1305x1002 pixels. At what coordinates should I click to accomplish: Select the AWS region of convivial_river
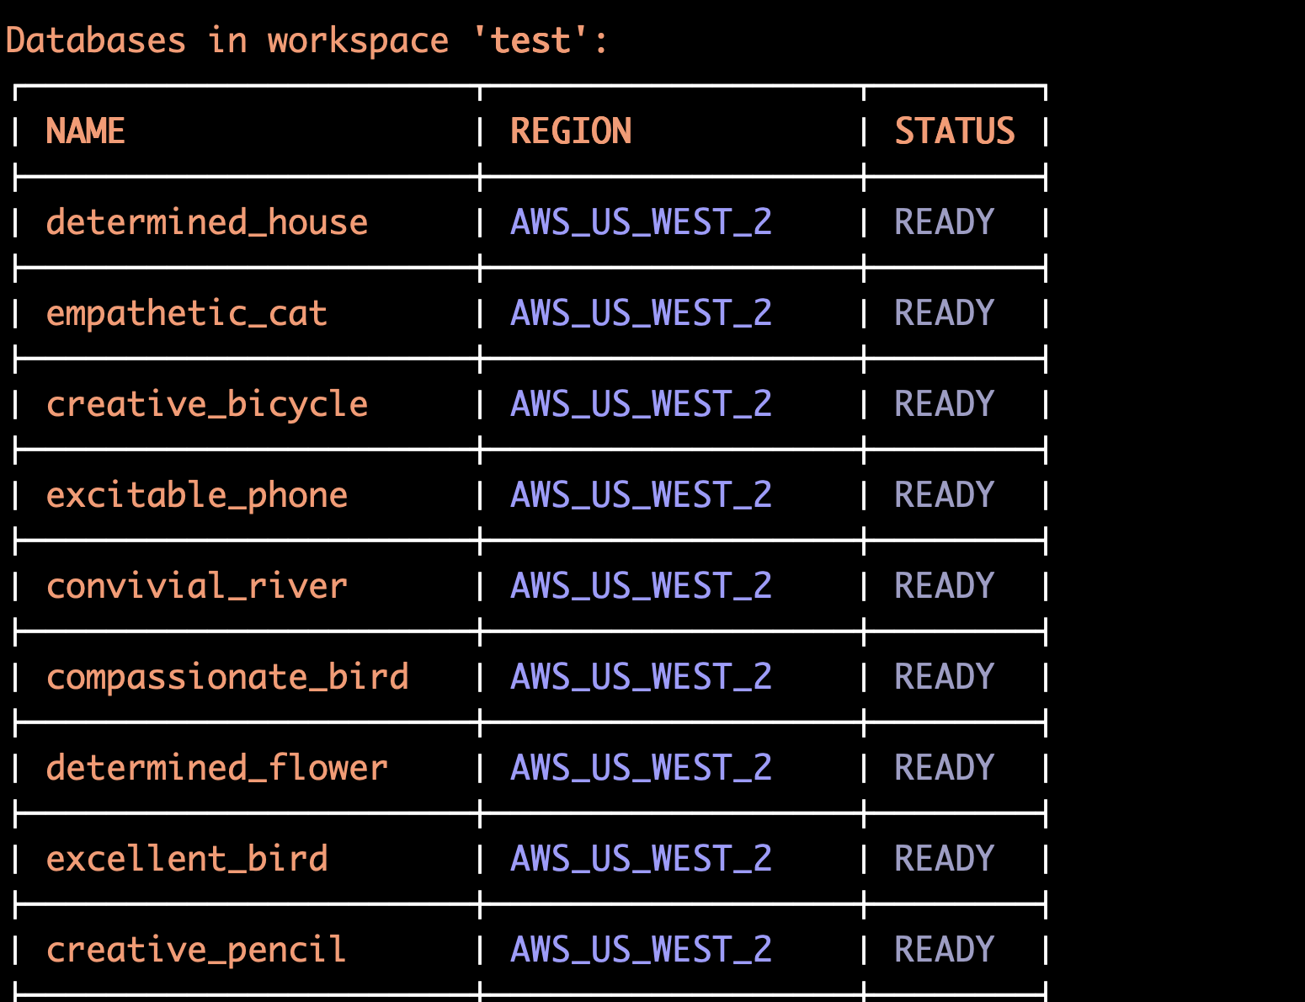(x=641, y=586)
